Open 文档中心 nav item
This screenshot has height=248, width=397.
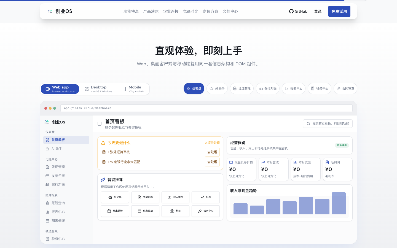tap(230, 11)
